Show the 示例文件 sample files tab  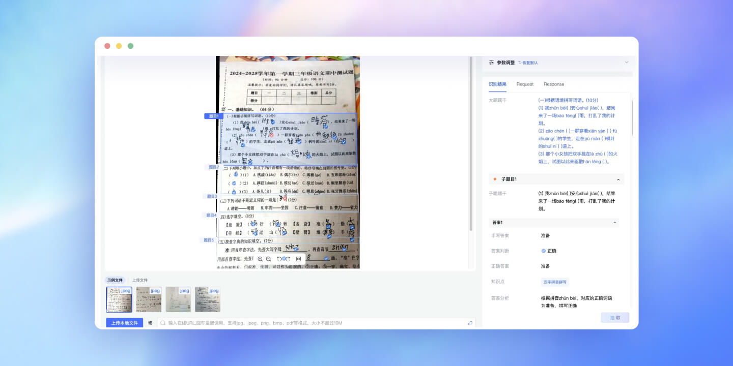115,280
